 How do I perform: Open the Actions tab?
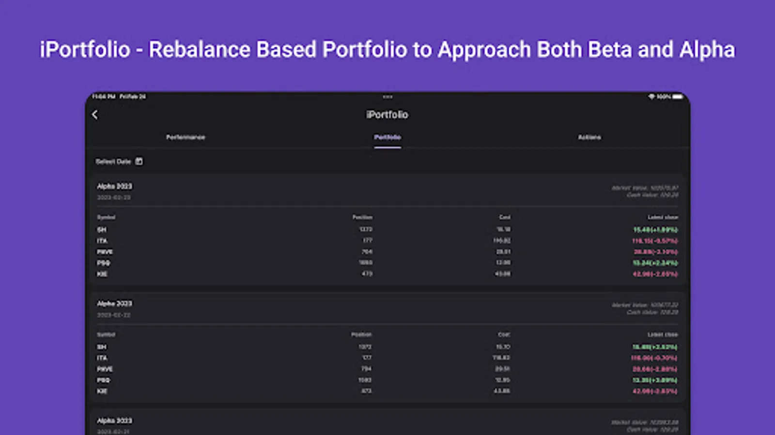(589, 137)
